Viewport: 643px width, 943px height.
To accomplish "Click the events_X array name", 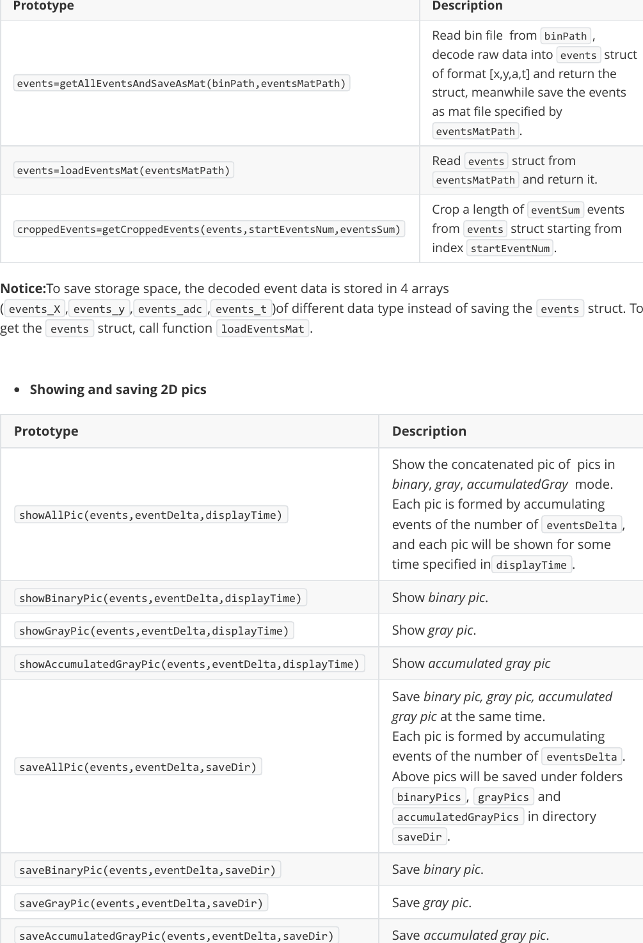I will (35, 309).
